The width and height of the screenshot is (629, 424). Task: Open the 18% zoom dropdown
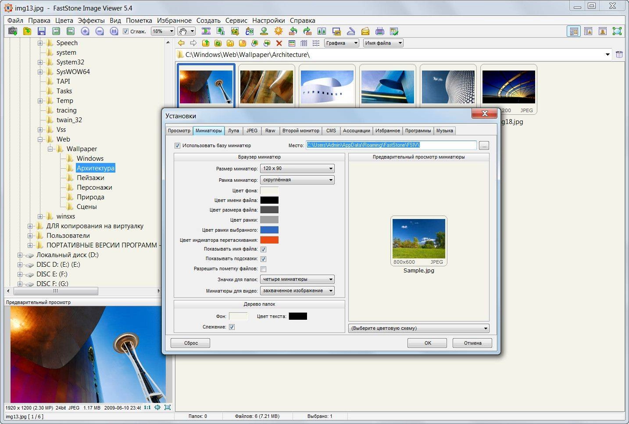[x=163, y=31]
